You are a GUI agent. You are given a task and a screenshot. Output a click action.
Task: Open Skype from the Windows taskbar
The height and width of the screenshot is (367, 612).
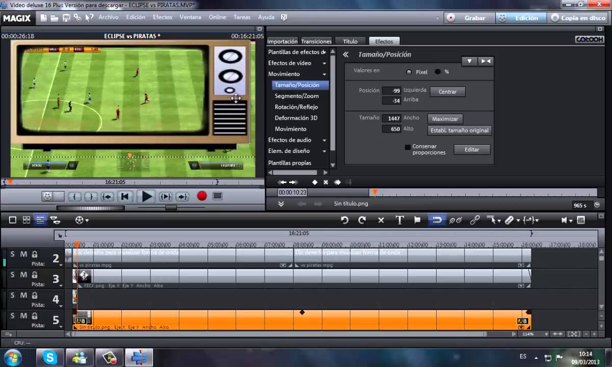(50, 357)
